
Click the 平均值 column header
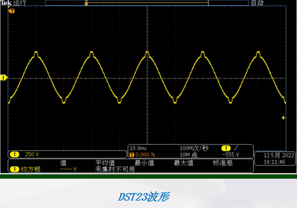tap(105, 163)
